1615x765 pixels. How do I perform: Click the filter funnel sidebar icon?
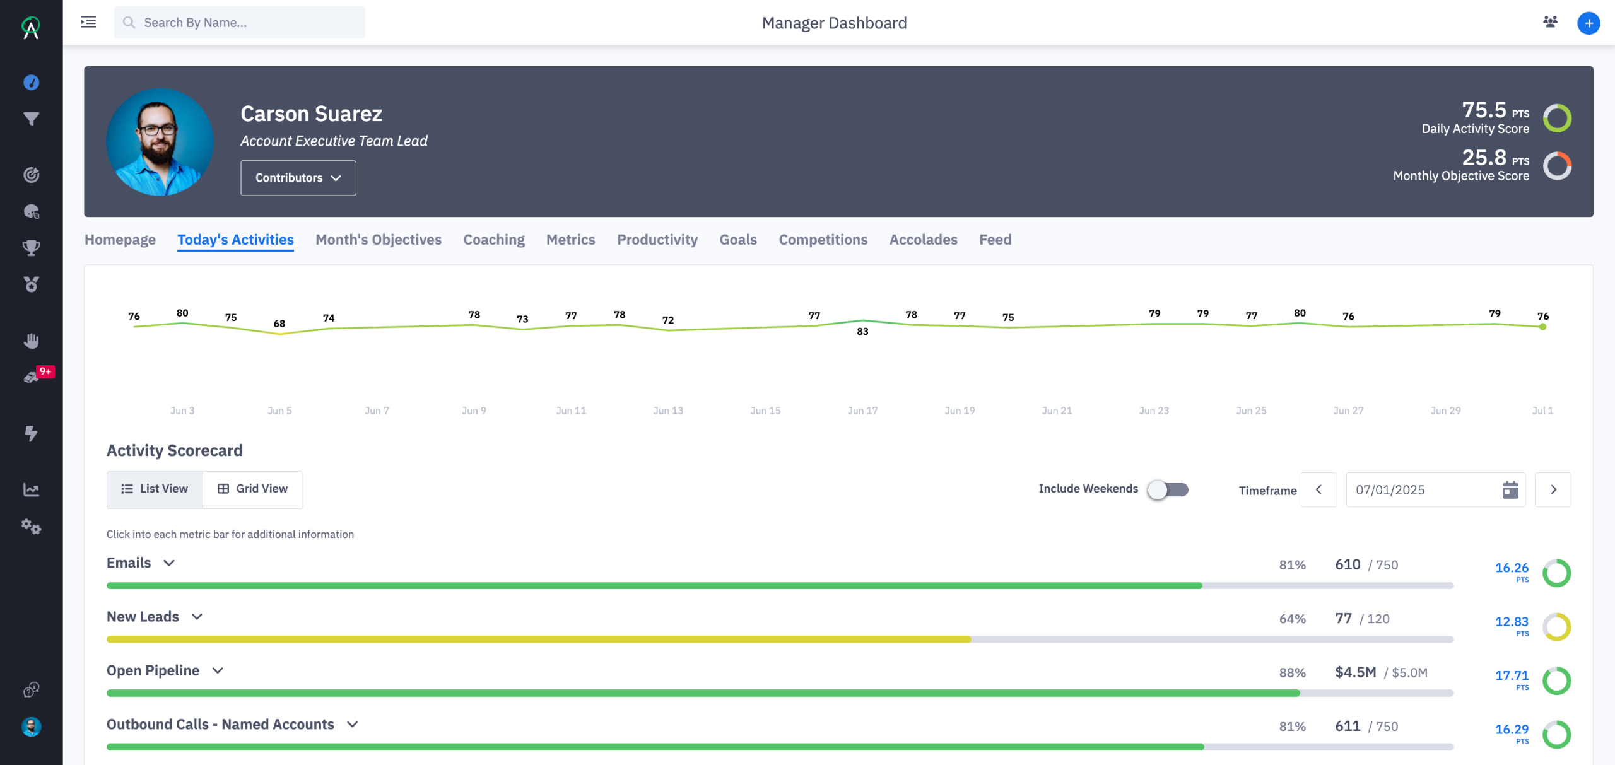(31, 119)
